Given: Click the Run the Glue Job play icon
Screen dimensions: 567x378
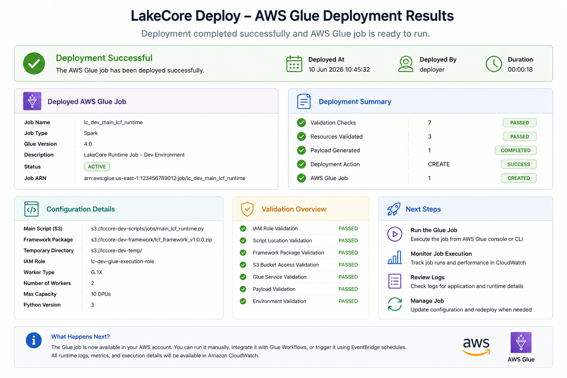Looking at the screenshot, I should pos(395,234).
